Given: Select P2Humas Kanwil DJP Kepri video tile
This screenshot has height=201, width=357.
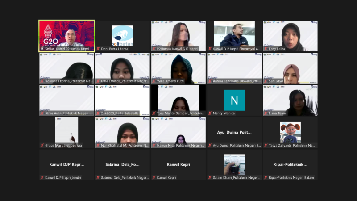Looking at the screenshot, I should [178, 35].
